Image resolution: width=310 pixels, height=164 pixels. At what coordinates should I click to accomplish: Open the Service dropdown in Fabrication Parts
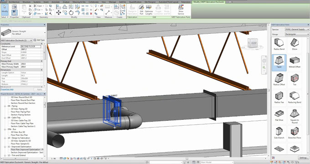point(297,29)
